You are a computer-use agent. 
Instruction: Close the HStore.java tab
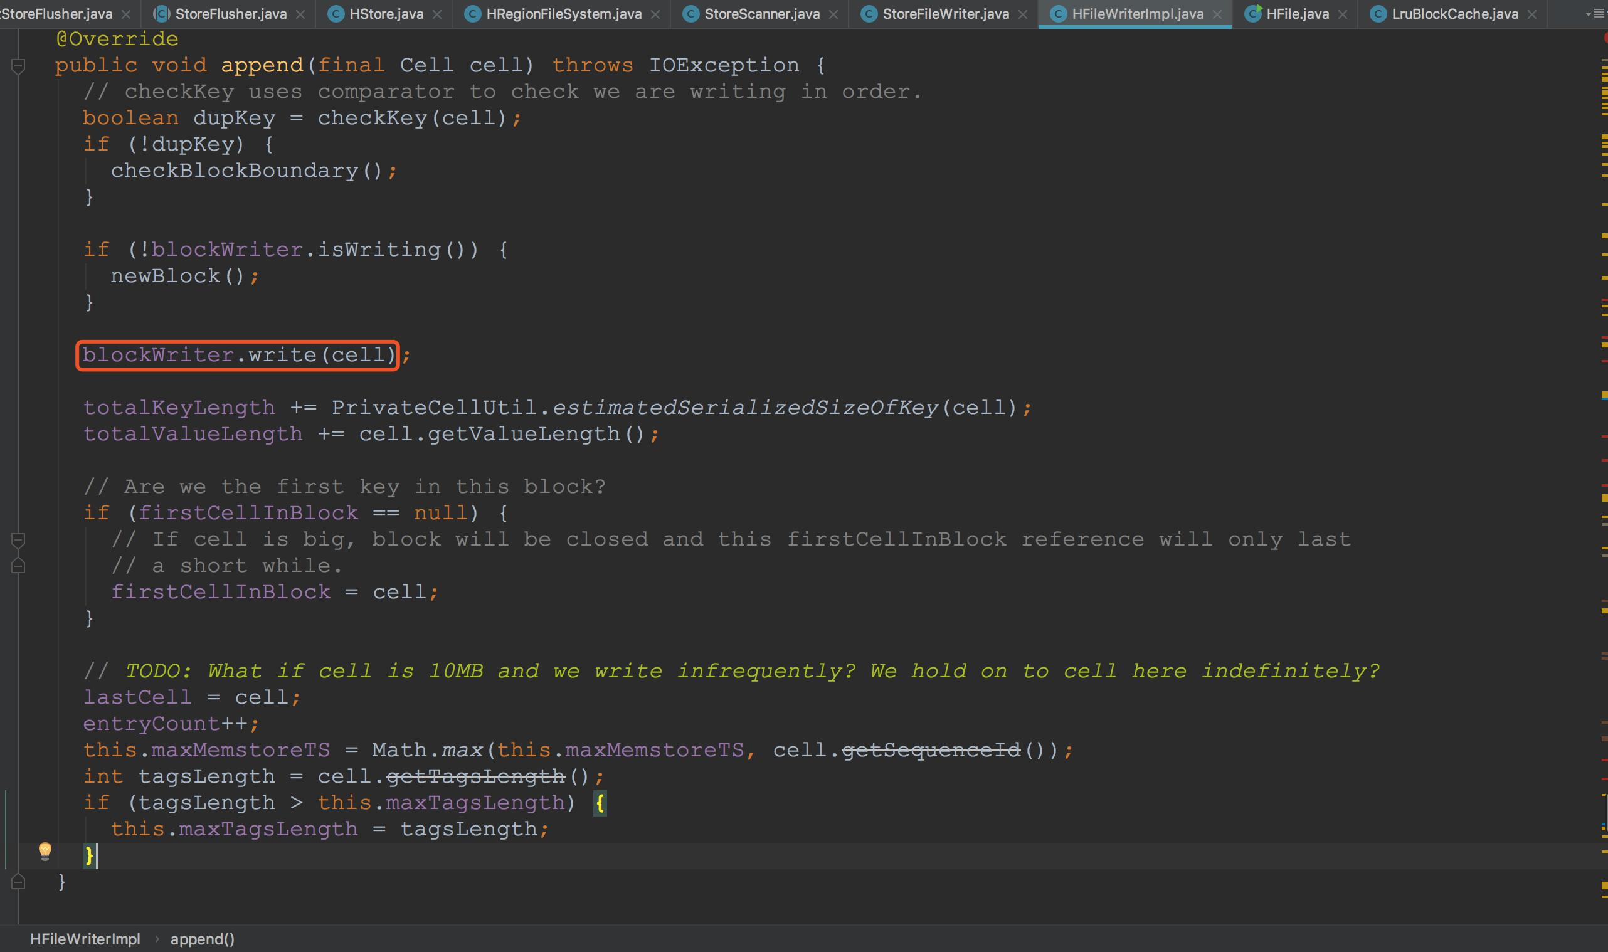point(438,14)
